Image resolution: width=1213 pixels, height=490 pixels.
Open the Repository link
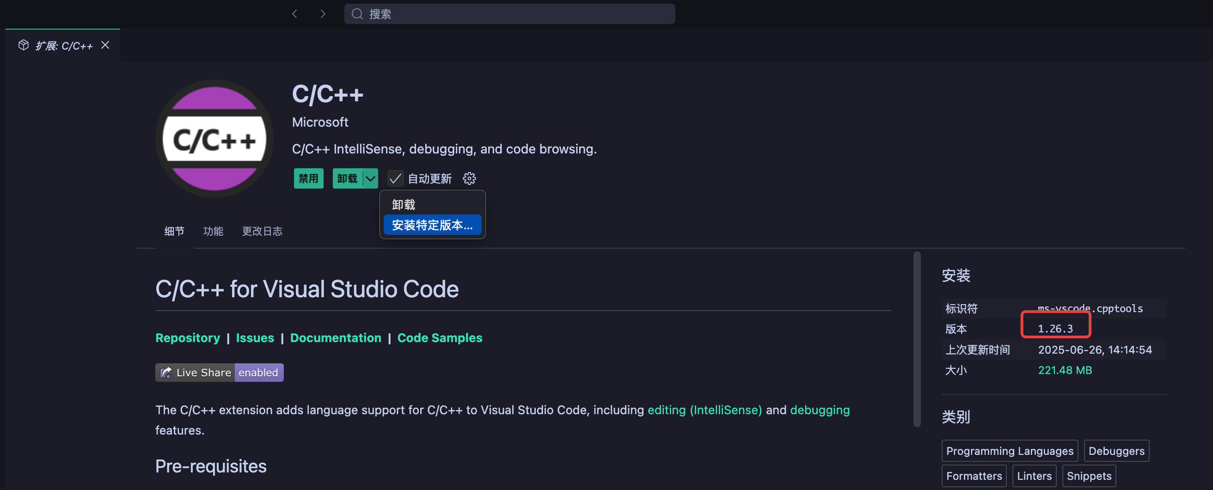[x=187, y=338]
